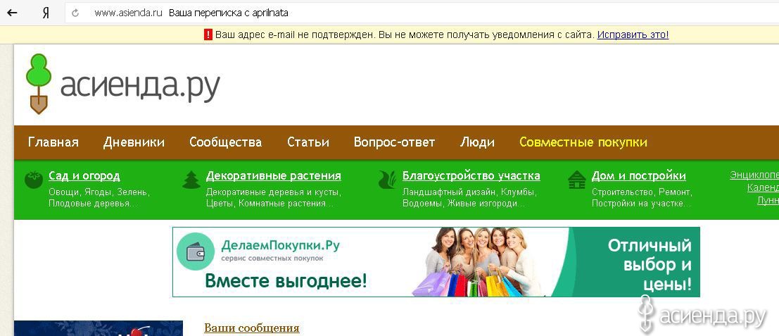Open the Дневники menu item
The image size is (779, 336).
(x=134, y=142)
